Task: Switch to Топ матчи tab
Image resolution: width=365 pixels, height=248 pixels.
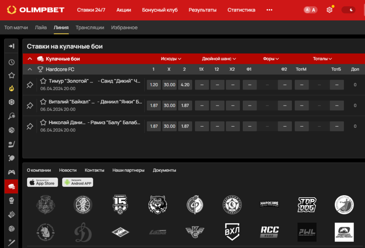Action: 16,27
